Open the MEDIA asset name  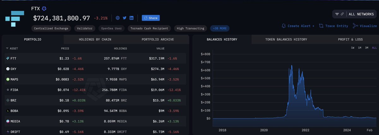15,121
